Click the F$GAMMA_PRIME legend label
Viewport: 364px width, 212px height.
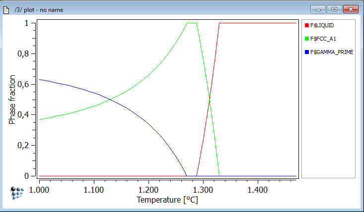pyautogui.click(x=332, y=52)
